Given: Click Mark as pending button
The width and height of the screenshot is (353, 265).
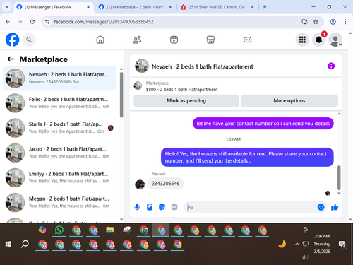Looking at the screenshot, I should click(186, 100).
